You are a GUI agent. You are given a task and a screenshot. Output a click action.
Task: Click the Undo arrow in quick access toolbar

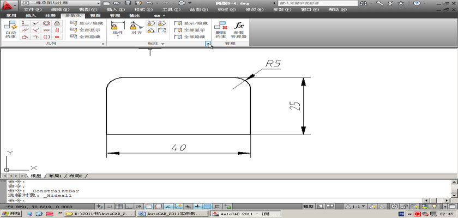click(x=149, y=3)
